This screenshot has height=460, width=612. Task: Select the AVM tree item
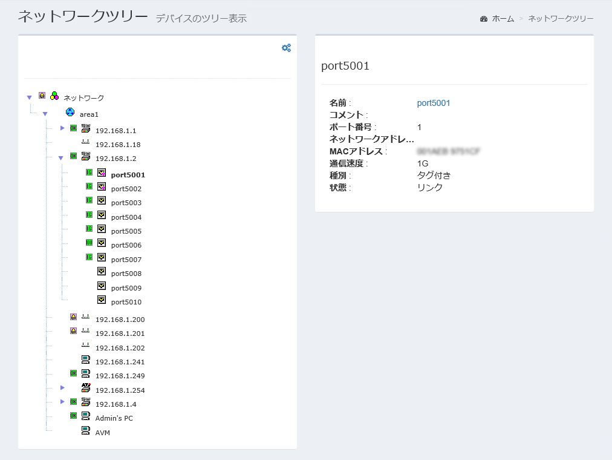coord(103,433)
